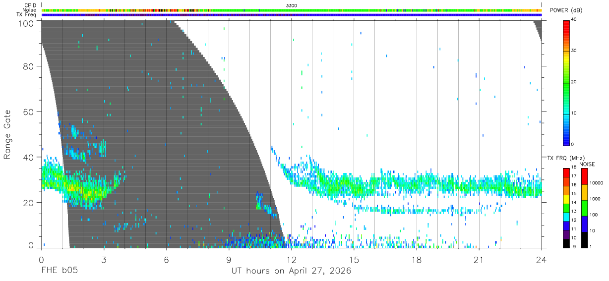Click the TX FRQ (MHz) legend title
This screenshot has height=281, width=609.
pyautogui.click(x=565, y=158)
